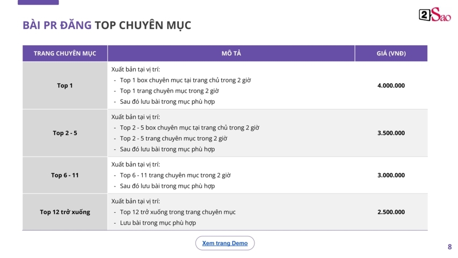The height and width of the screenshot is (258, 458).
Task: Click "Top 2 - 5 trang chuyên mục trong 2 giờ"
Action: point(173,138)
